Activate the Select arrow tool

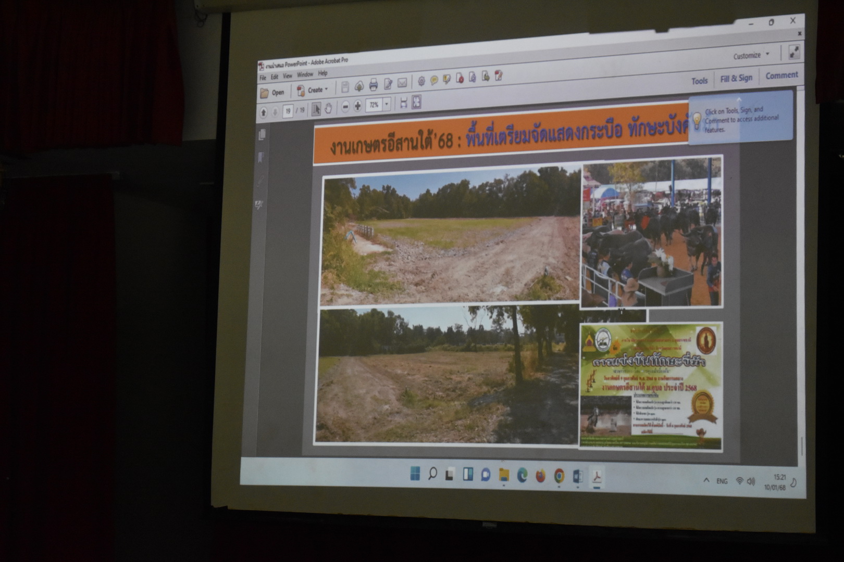pyautogui.click(x=316, y=109)
